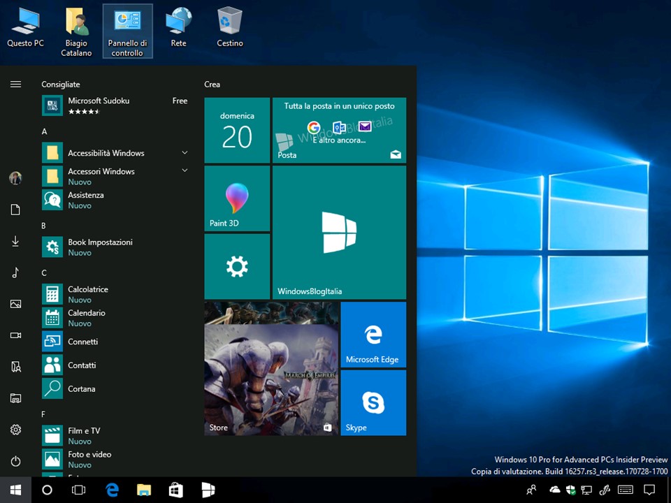
Task: Open Contatti from the app list
Action: tap(115, 365)
